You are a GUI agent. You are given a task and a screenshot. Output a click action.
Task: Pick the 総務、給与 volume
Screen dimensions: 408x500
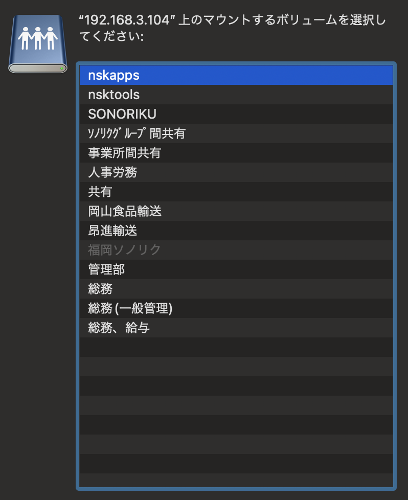119,328
